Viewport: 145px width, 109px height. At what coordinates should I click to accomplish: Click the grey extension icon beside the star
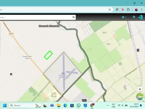click(x=117, y=10)
